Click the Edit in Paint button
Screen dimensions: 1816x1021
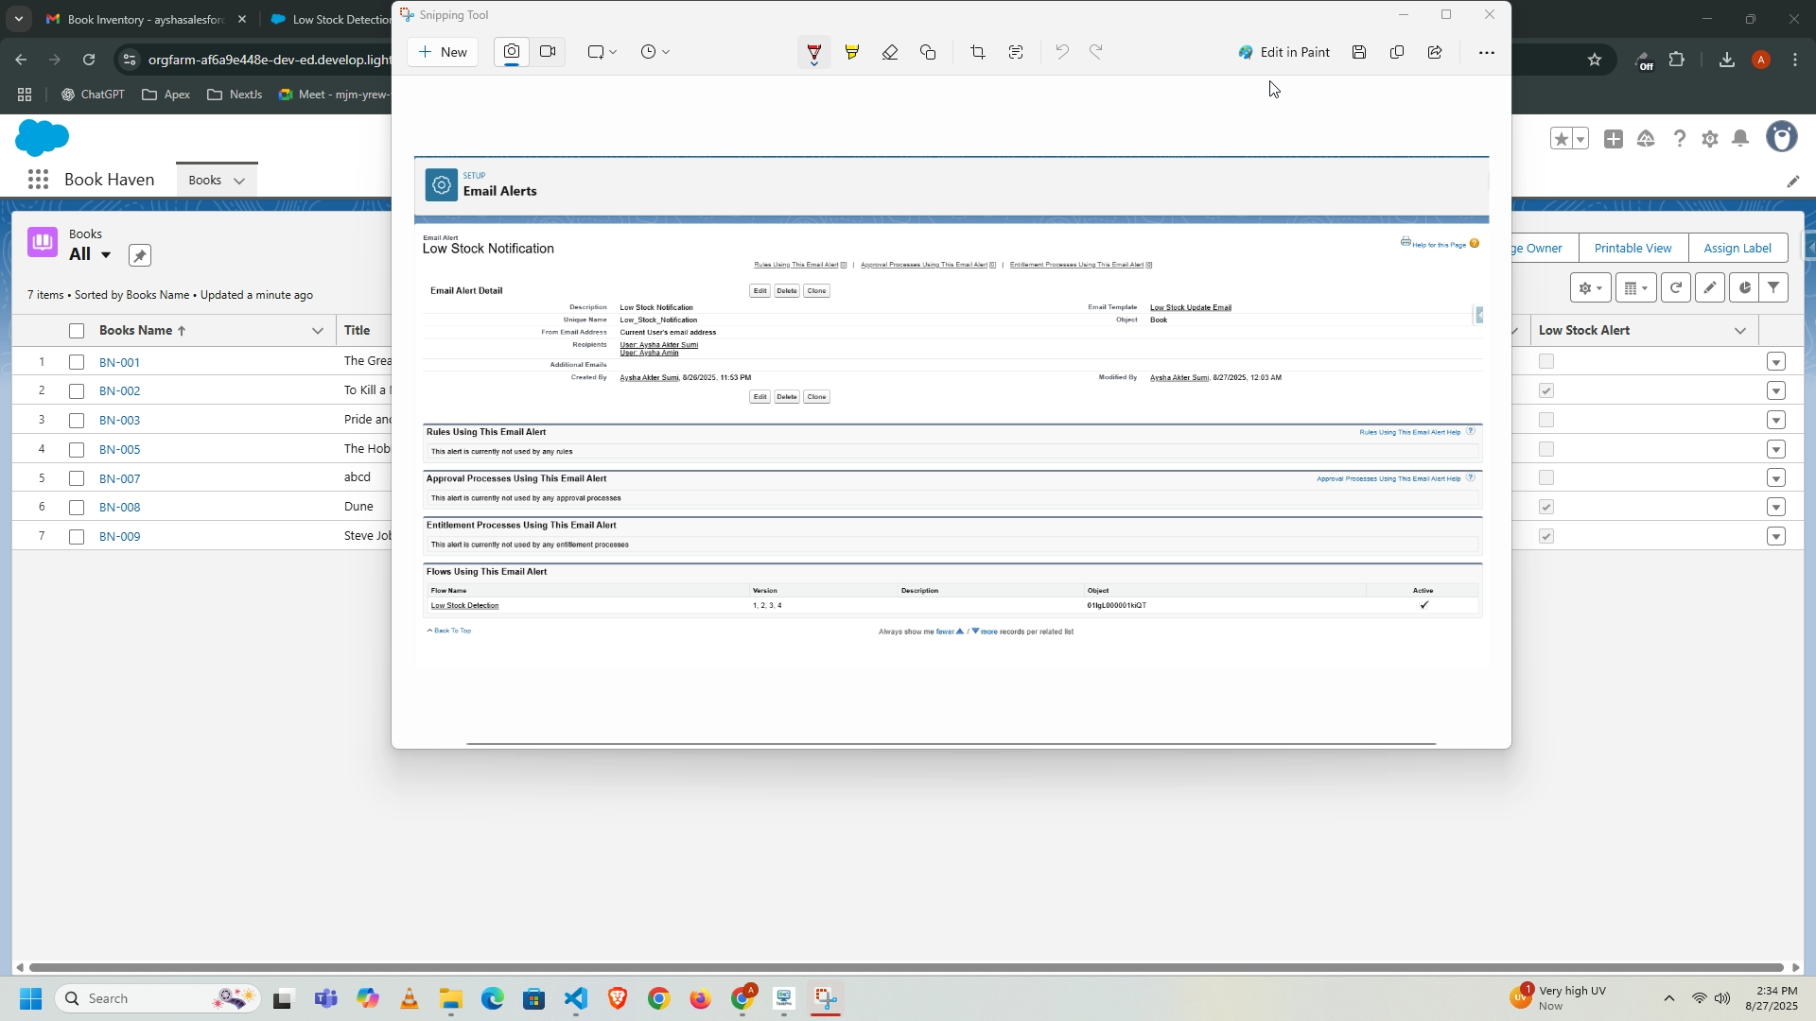click(x=1283, y=53)
